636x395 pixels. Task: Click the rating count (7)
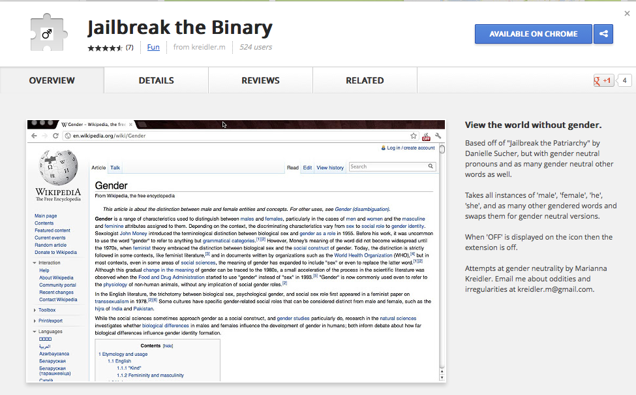(129, 48)
